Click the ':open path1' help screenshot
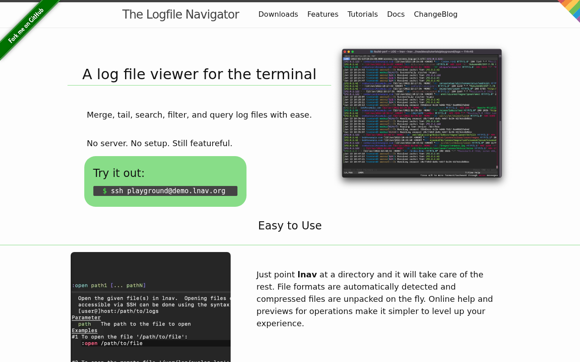This screenshot has width=580, height=362. tap(150, 308)
